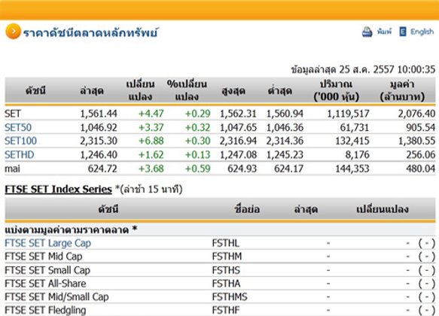Select SET100 volume 132,415
Image resolution: width=439 pixels, height=316 pixels.
tap(352, 141)
